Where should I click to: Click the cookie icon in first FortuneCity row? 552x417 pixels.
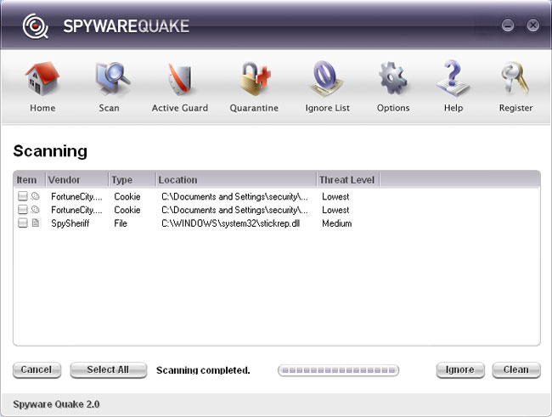coord(35,196)
